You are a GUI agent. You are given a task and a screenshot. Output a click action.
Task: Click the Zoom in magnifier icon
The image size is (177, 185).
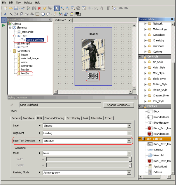(62, 8)
